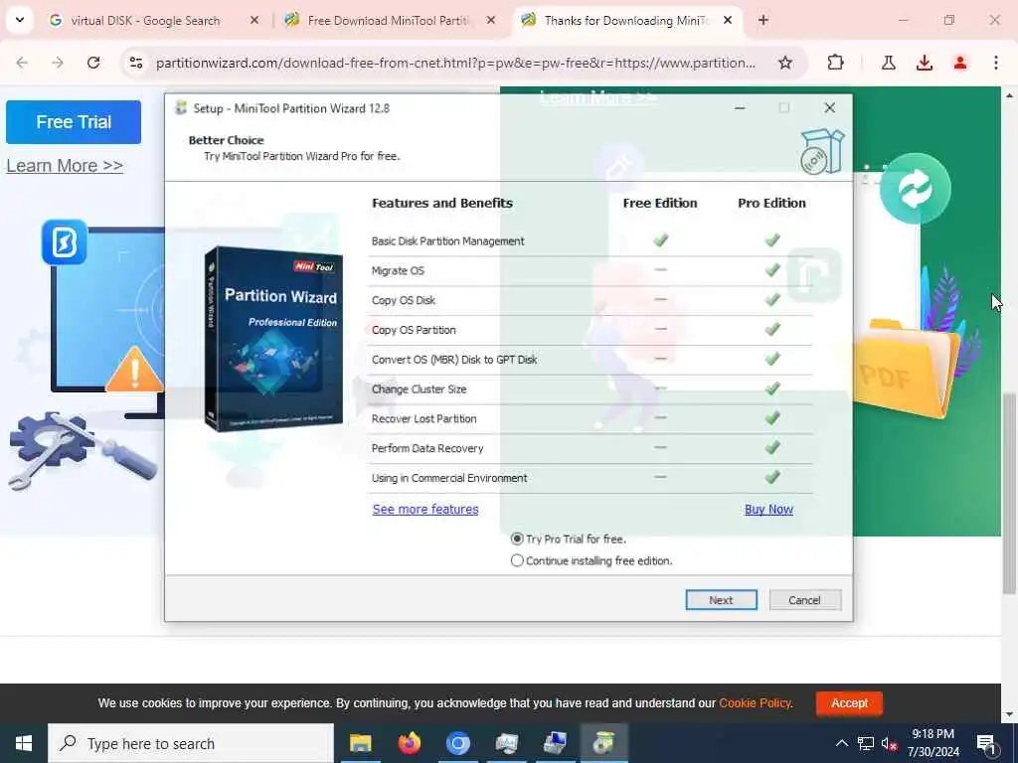Cancel the MiniTool setup wizard
Screen dimensions: 1018x763
tap(804, 600)
